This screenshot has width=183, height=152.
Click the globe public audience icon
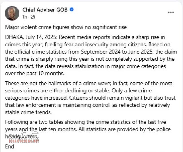(x=33, y=17)
